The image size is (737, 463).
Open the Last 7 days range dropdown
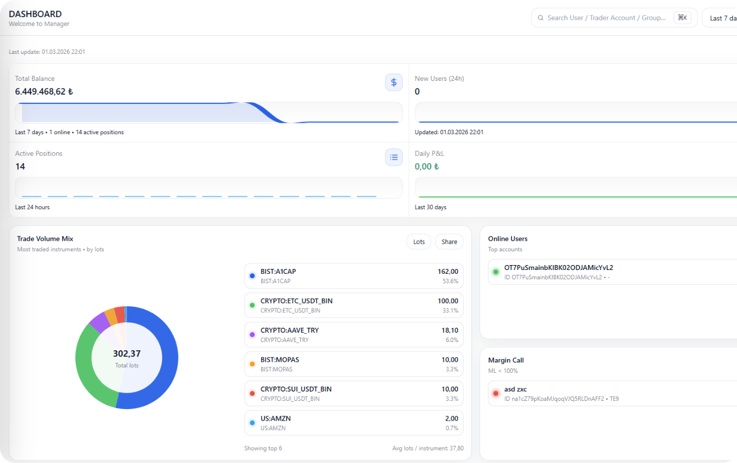[721, 18]
